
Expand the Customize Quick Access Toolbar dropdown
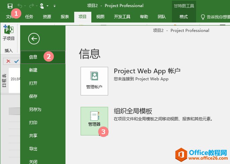point(55,6)
